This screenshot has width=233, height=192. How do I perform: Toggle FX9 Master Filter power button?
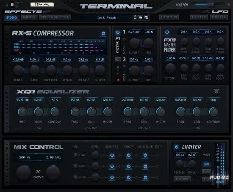167,32
